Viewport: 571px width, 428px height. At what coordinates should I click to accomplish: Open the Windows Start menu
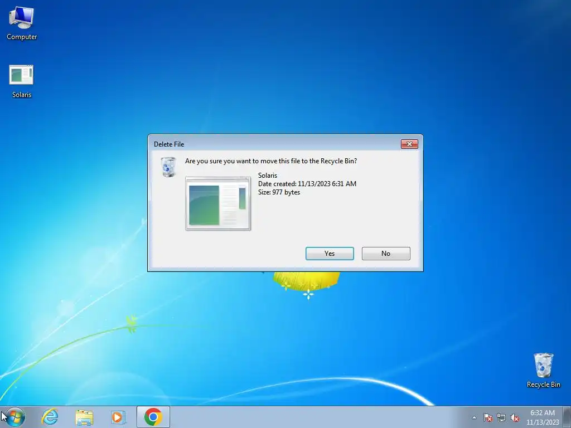point(14,417)
